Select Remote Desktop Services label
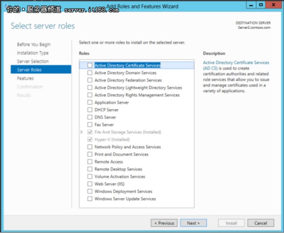 [118, 169]
